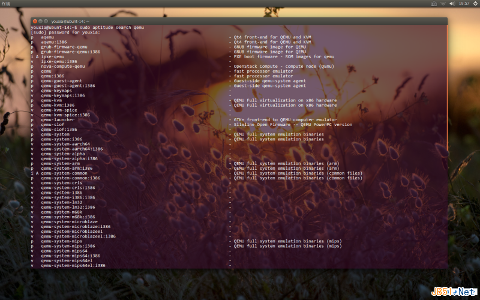Image resolution: width=480 pixels, height=300 pixels.
Task: Click the package name 'qemu-keymaps:i386'
Action: point(63,95)
